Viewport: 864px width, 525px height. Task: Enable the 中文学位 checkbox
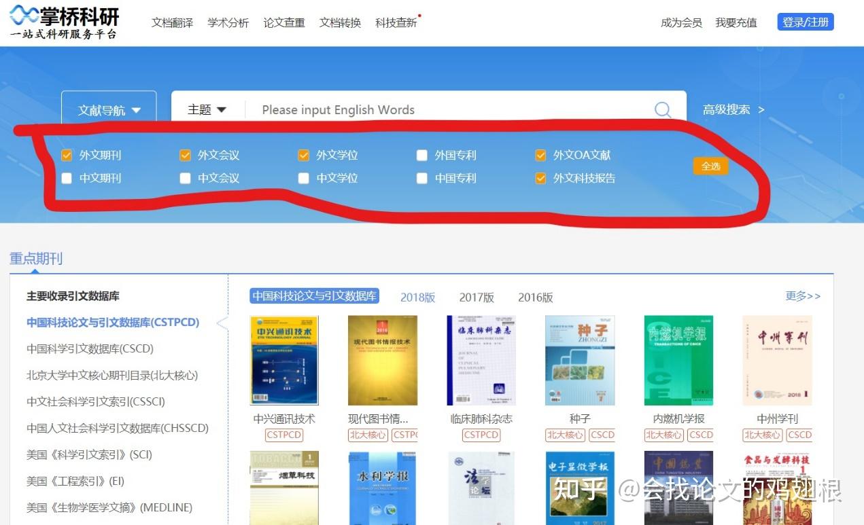[x=303, y=178]
